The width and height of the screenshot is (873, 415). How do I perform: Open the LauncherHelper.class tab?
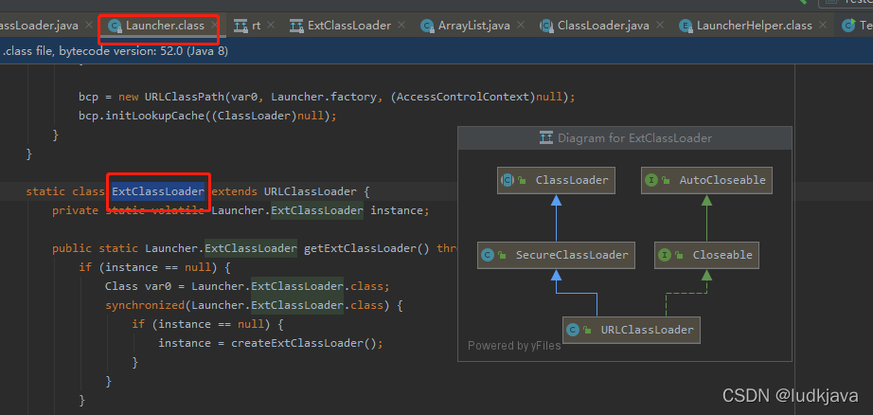coord(755,26)
